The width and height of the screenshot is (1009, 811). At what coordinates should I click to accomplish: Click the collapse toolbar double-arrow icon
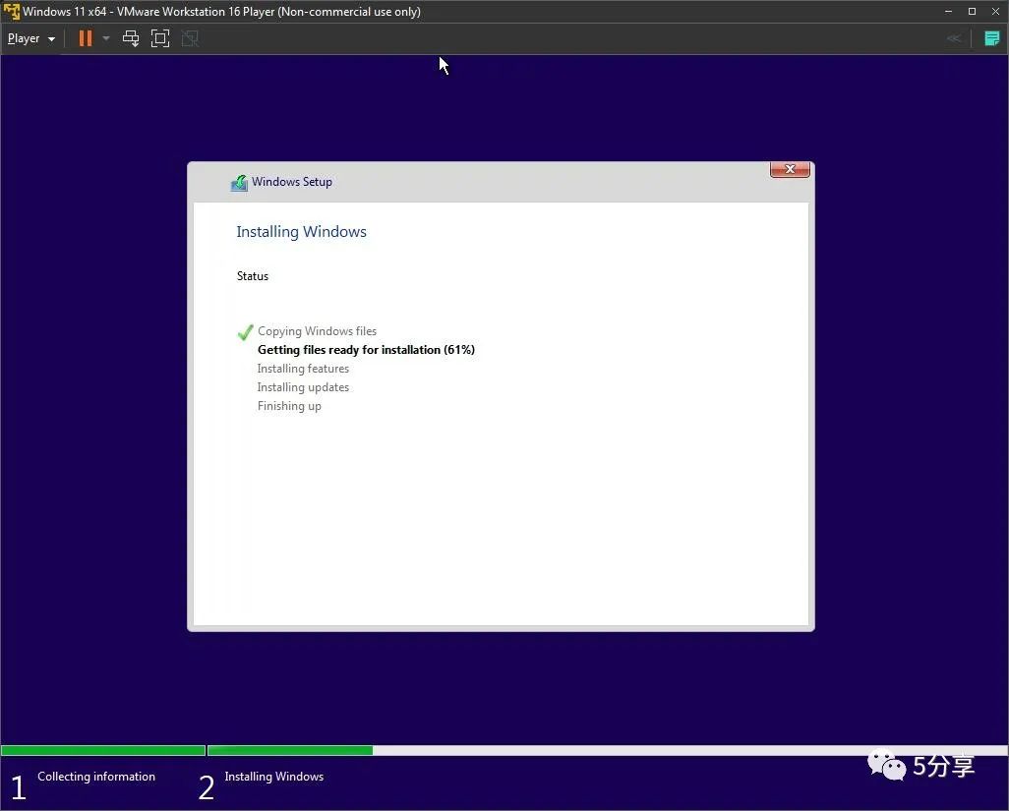pyautogui.click(x=954, y=38)
